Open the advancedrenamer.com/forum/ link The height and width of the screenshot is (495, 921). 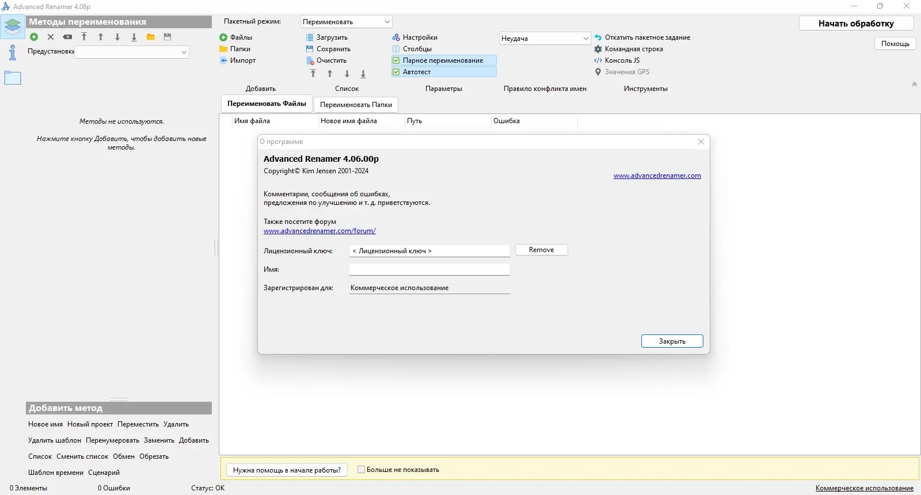(319, 231)
